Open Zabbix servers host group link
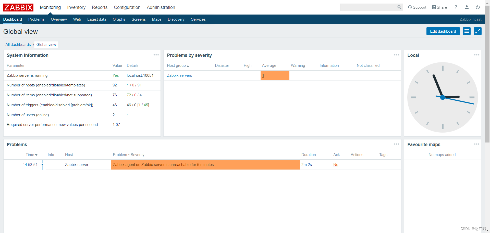 (179, 75)
